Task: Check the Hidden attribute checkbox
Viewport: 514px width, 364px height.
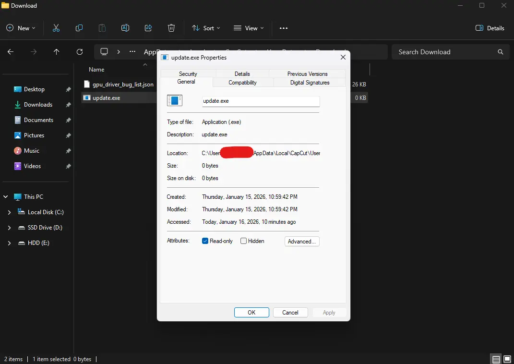Action: point(243,241)
